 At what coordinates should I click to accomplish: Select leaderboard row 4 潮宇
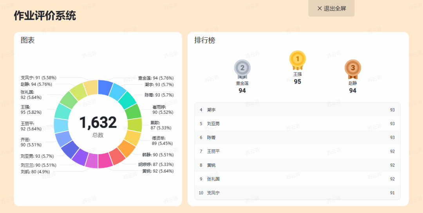(297, 110)
